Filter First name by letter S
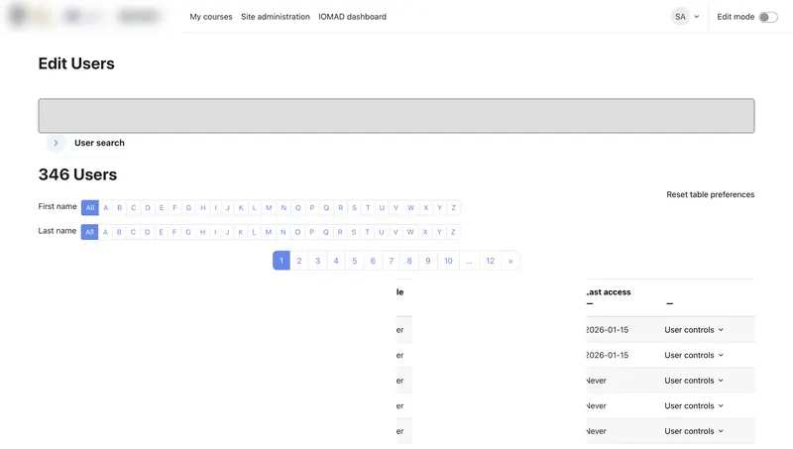This screenshot has height=449, width=793. [354, 208]
